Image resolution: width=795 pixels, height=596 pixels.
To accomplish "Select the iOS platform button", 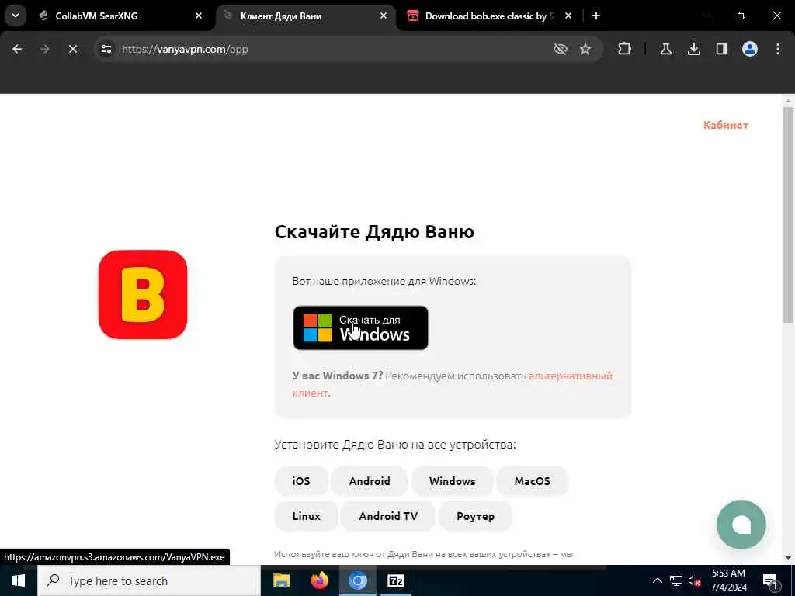I will [301, 481].
